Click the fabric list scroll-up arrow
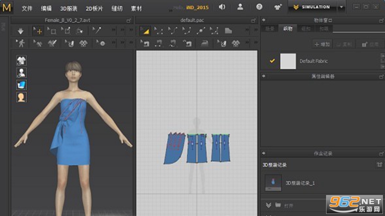This screenshot has height=216, width=385. [x=382, y=55]
